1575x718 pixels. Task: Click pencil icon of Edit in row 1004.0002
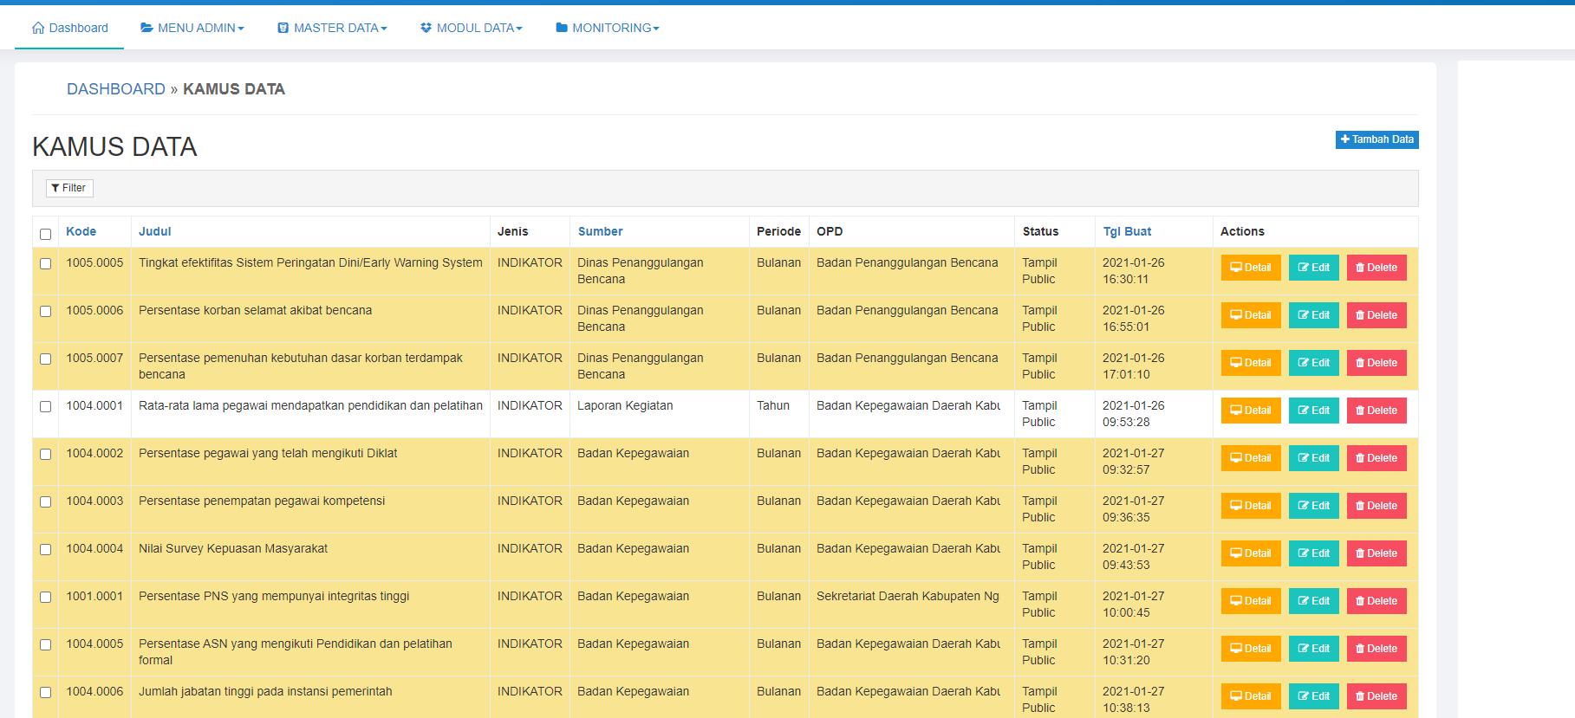point(1303,458)
